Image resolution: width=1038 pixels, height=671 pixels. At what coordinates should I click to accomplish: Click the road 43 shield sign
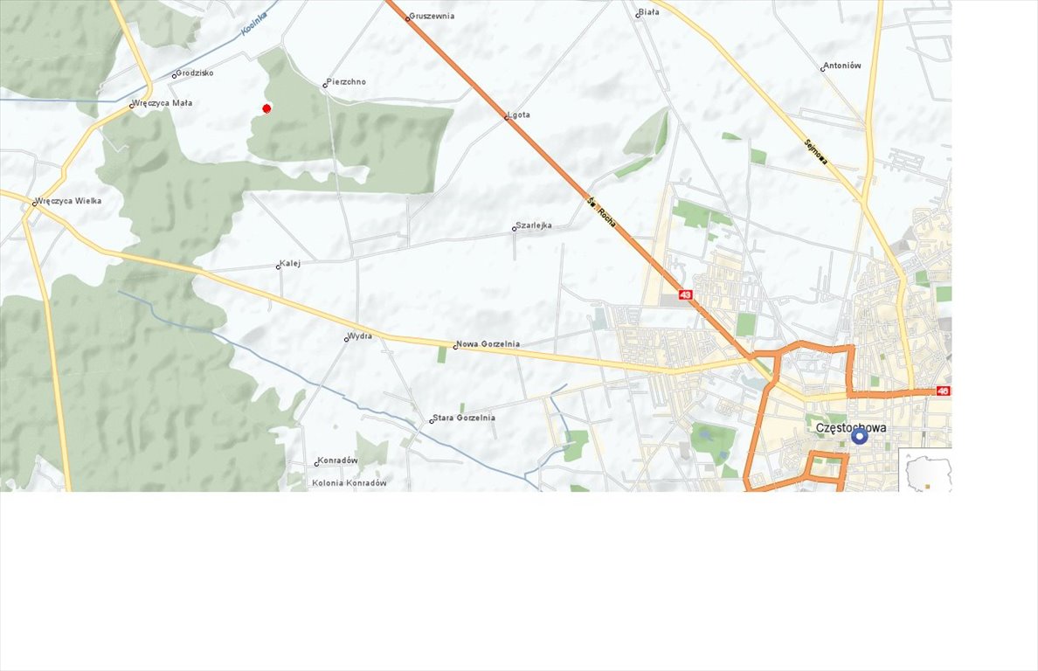685,294
